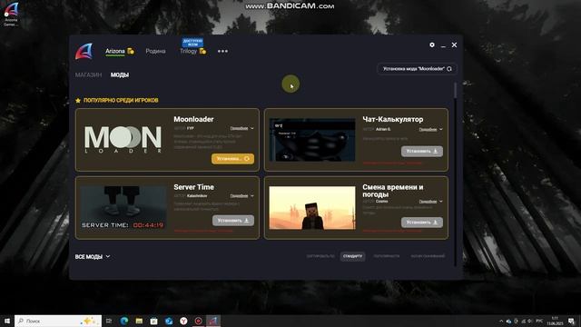Open the notification center icon
This screenshot has height=327, width=581.
pyautogui.click(x=572, y=321)
